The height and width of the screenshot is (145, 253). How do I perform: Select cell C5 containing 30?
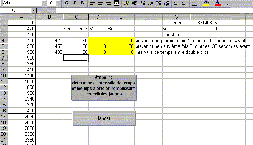tap(76, 46)
